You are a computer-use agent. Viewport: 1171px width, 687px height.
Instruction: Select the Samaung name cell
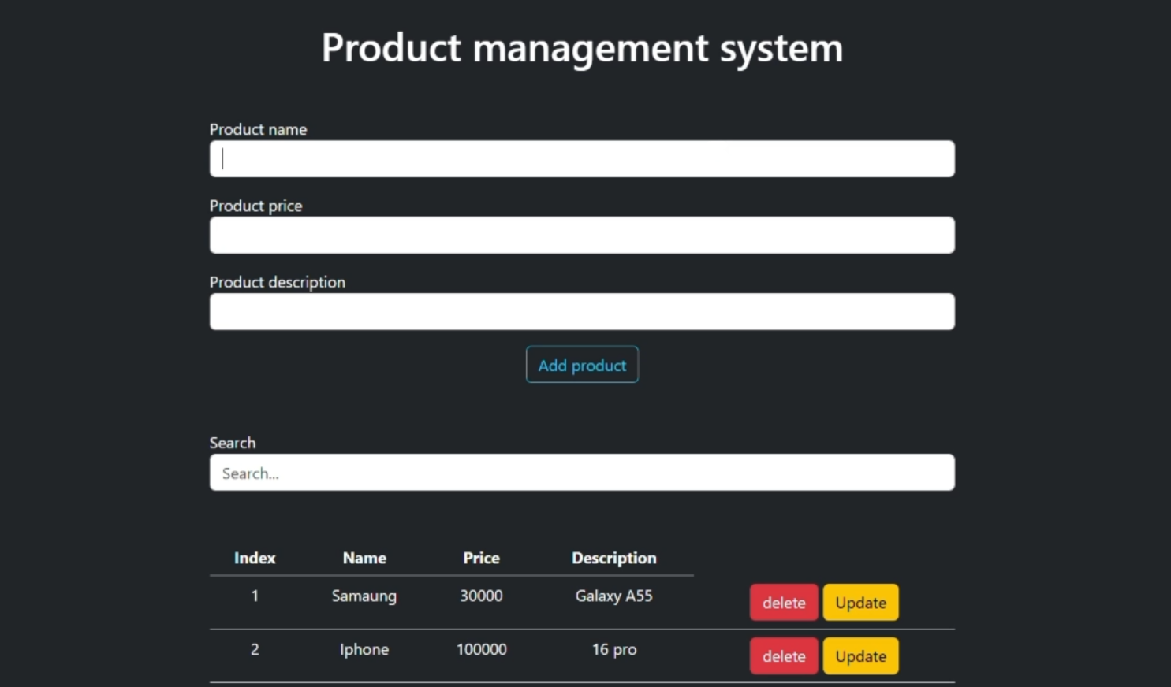click(364, 596)
